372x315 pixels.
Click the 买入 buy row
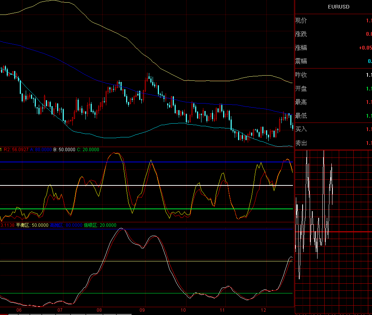tap(301, 129)
